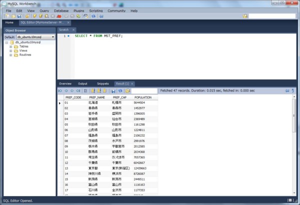Select the db_ubuntu10mysql schema tree item
300x205 pixels.
[27, 42]
